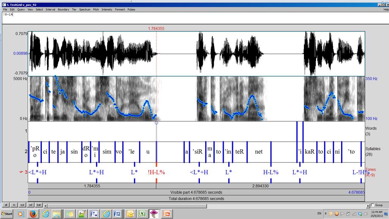
Task: Open the Intensity menu
Action: 107,10
